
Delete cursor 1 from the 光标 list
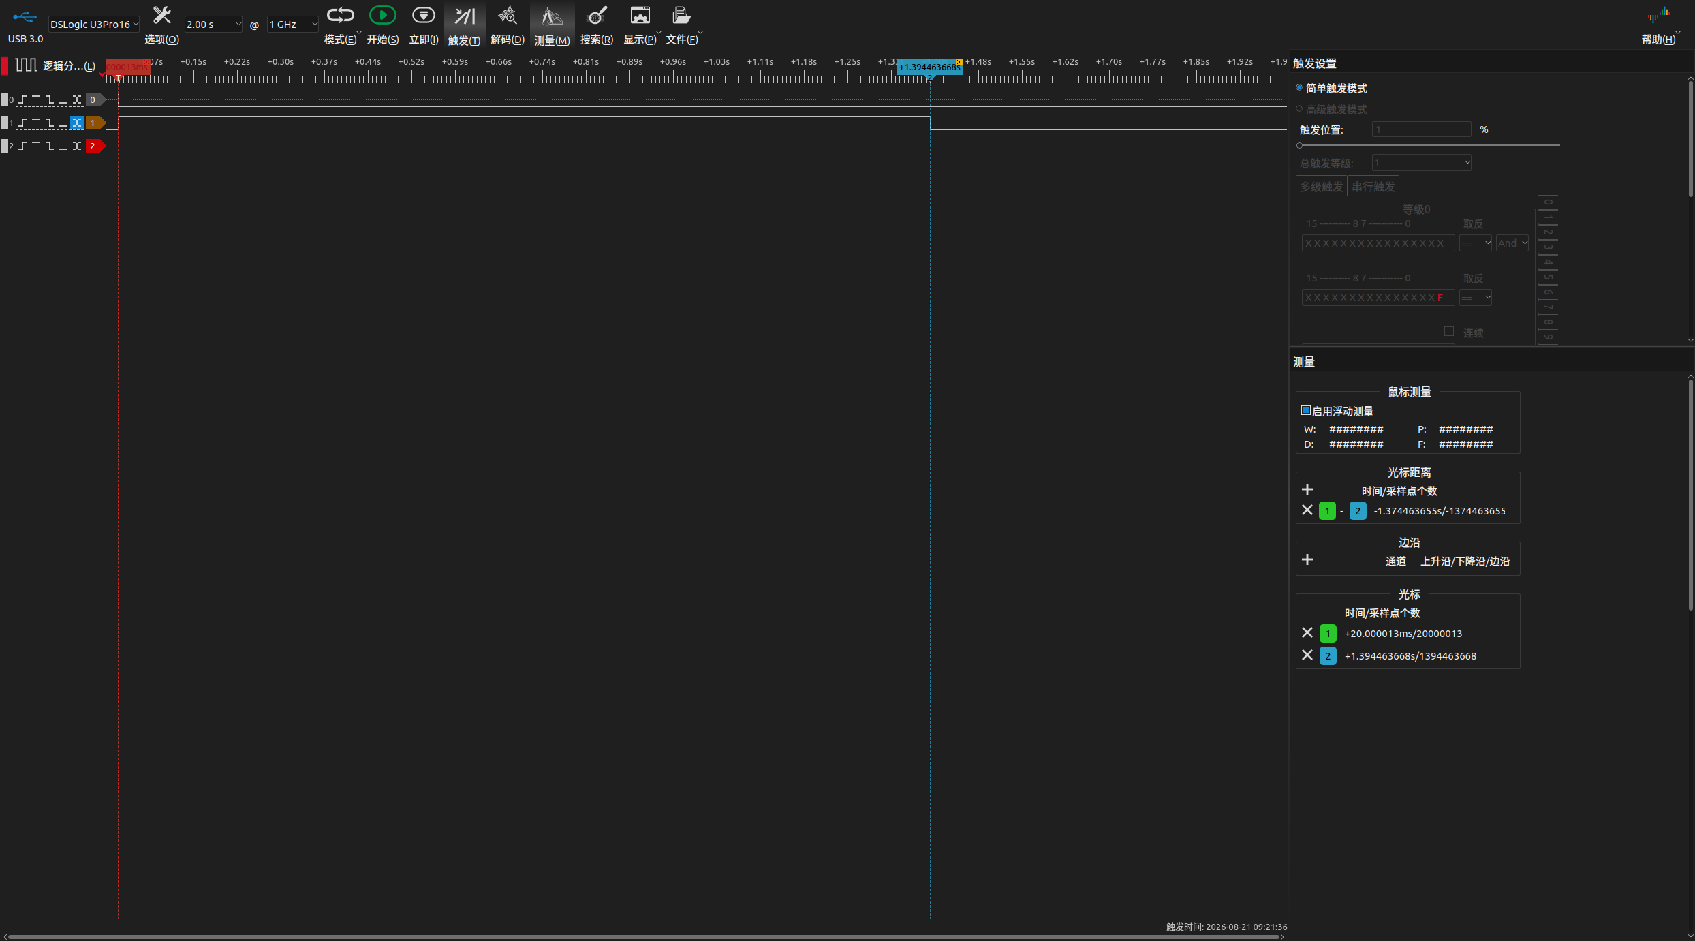pyautogui.click(x=1307, y=632)
